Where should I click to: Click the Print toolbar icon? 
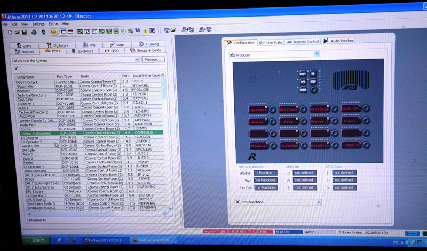pyautogui.click(x=34, y=32)
